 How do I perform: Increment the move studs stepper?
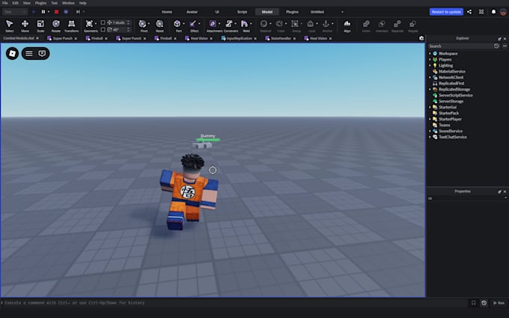[128, 21]
